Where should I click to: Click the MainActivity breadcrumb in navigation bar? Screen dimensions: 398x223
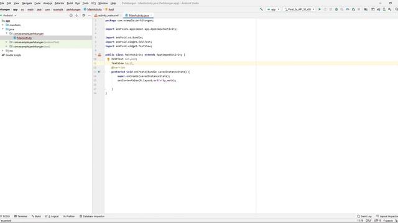93,9
